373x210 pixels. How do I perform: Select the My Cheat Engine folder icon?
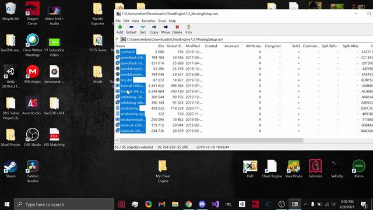[163, 171]
